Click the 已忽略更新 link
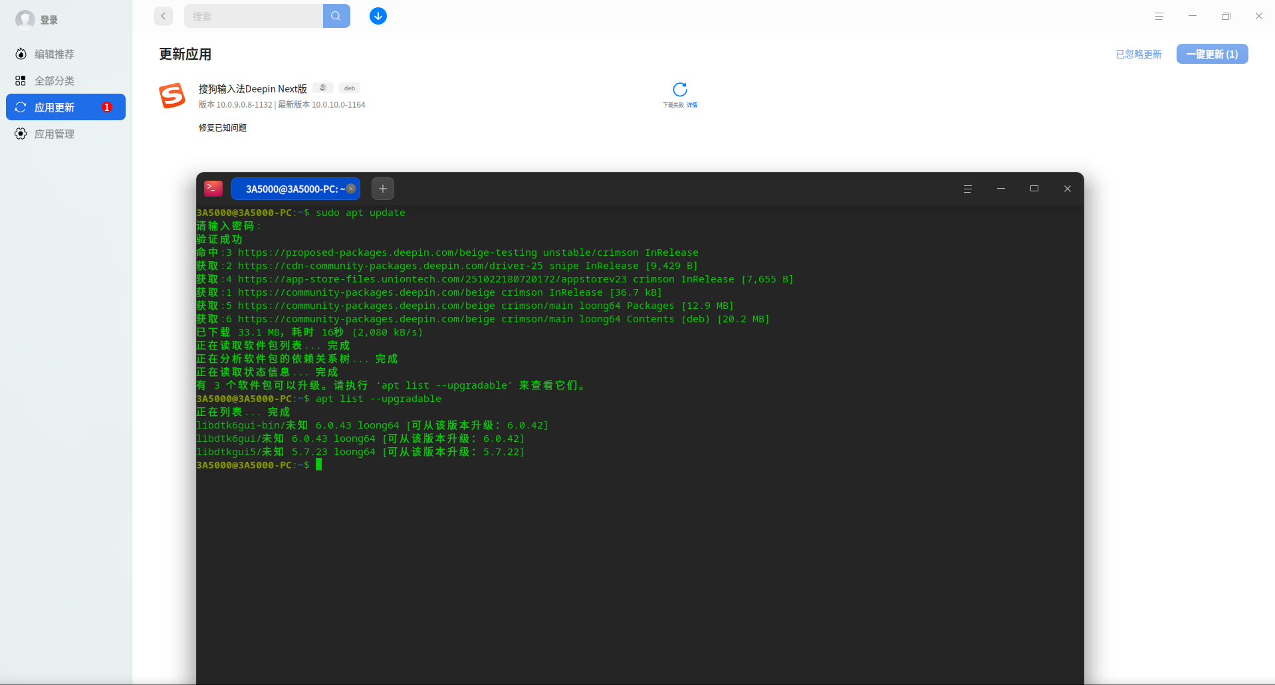Image resolution: width=1275 pixels, height=685 pixels. pyautogui.click(x=1139, y=54)
